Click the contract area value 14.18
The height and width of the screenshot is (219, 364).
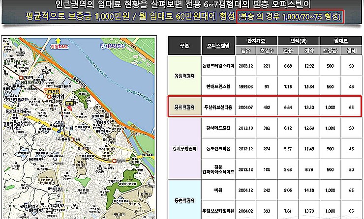pos(309,190)
